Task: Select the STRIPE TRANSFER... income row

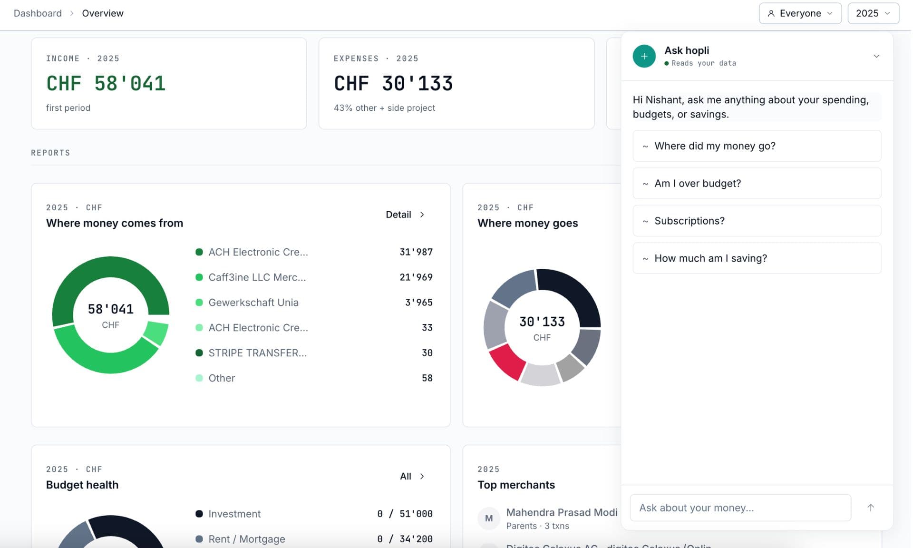Action: pyautogui.click(x=314, y=353)
